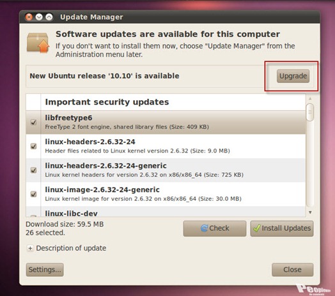Toggle linux-headers-2.6.32-24-generic checkbox
335x296 pixels.
[33, 170]
